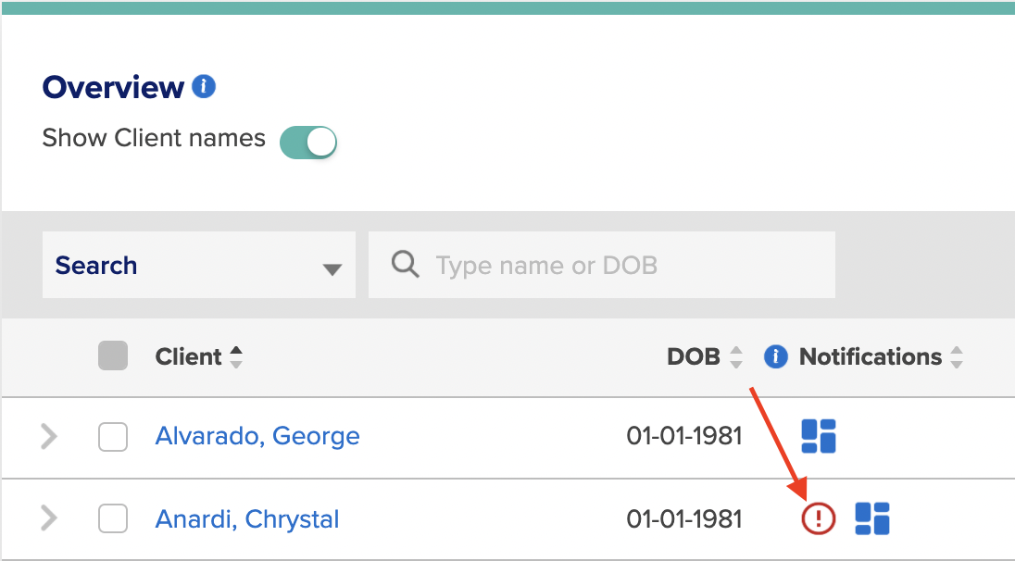1015x561 pixels.
Task: Open dashboard icon for Anardi, Chrystal
Action: [x=872, y=518]
